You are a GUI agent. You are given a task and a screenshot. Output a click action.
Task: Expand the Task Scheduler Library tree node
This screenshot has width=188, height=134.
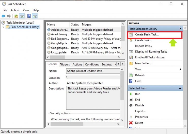[3, 27]
